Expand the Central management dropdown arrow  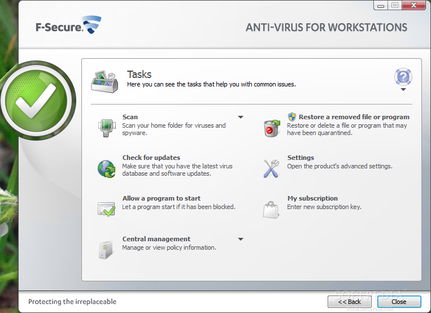pos(241,240)
